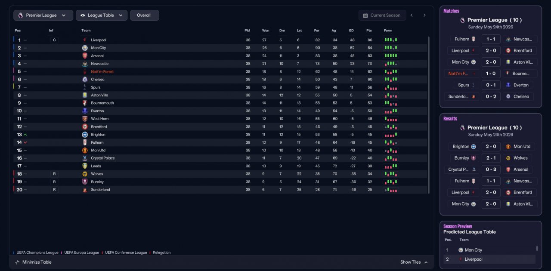
Task: Click Wolves in Results panel
Action: [x=520, y=158]
